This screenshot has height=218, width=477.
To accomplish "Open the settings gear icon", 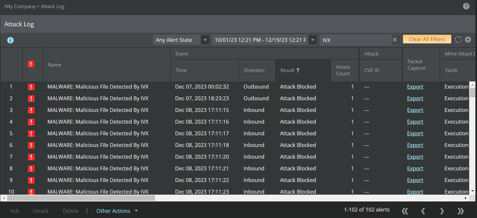I will click(468, 40).
